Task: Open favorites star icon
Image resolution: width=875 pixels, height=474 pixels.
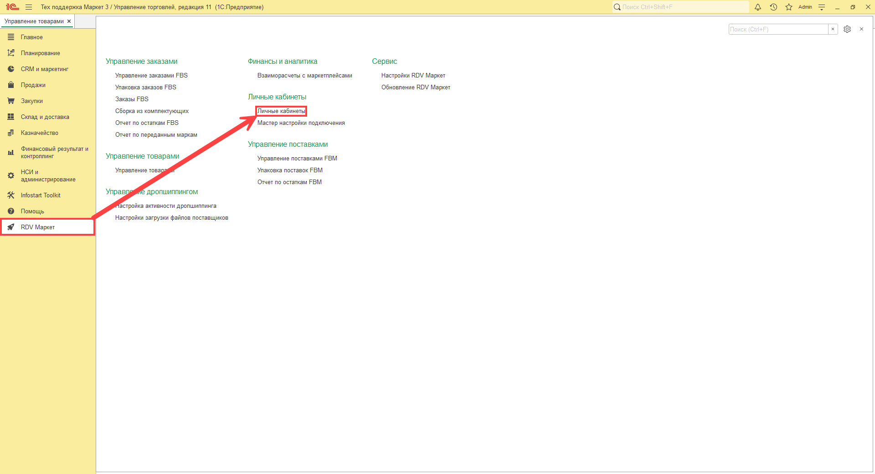Action: [789, 7]
